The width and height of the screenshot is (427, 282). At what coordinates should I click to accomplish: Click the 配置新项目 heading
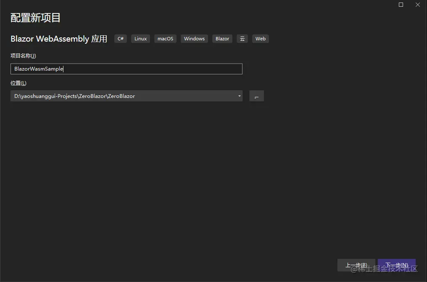click(x=35, y=18)
